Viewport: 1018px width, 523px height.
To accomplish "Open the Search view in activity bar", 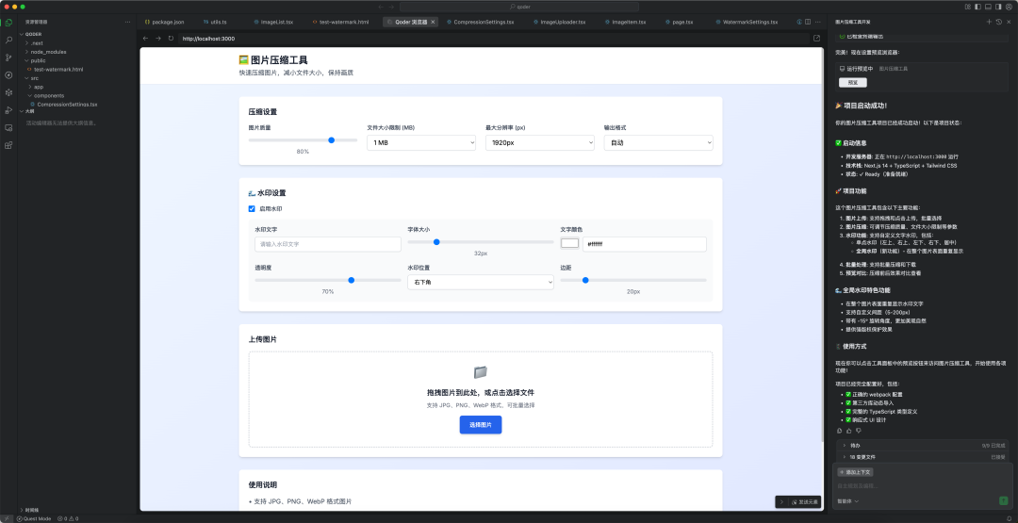I will (x=8, y=40).
